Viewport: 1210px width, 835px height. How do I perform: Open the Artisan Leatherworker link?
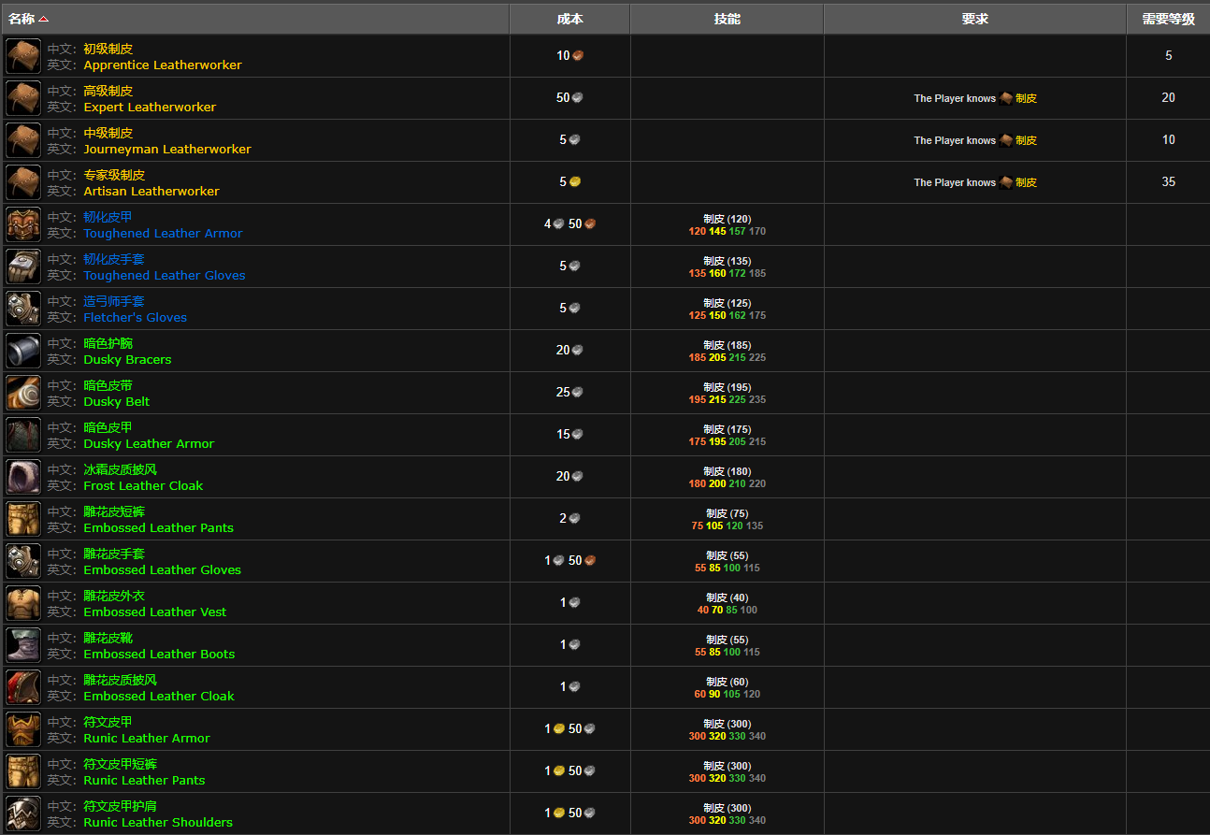coord(151,192)
